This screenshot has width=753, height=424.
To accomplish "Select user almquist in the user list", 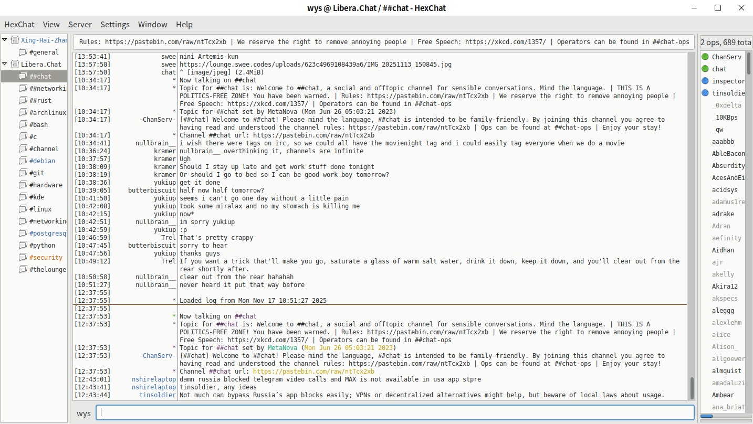I will (727, 370).
